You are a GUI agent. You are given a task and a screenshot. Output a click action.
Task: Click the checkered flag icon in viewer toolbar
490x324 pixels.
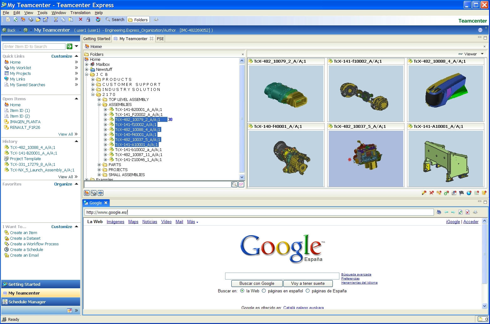461,193
